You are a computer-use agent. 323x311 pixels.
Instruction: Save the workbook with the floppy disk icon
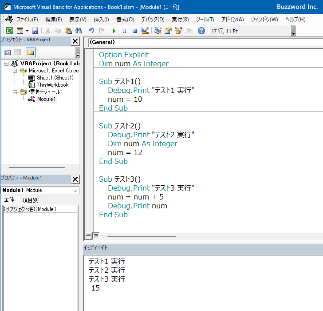(35, 31)
